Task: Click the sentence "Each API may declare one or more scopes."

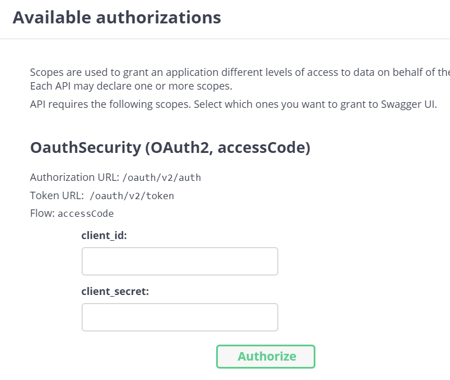Action: 131,86
